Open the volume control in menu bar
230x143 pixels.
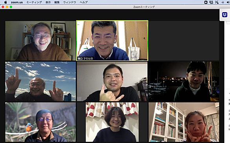(228, 2)
